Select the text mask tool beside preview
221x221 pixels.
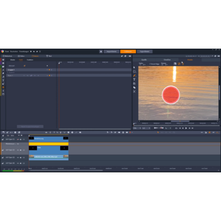[x=134, y=80]
